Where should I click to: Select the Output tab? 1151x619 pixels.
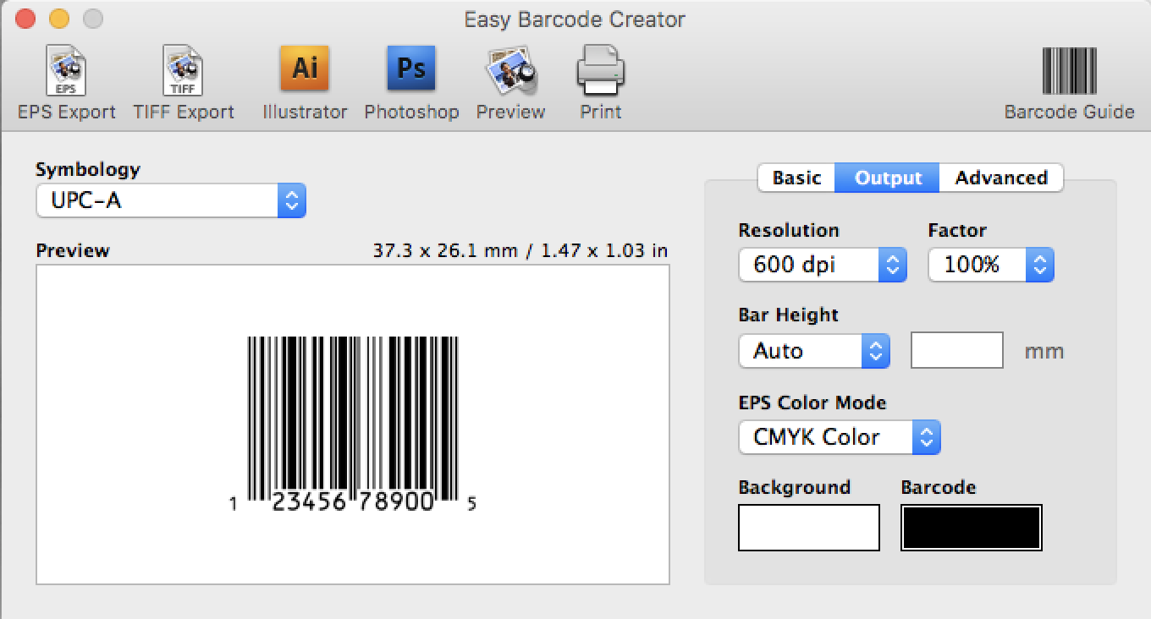pyautogui.click(x=888, y=178)
